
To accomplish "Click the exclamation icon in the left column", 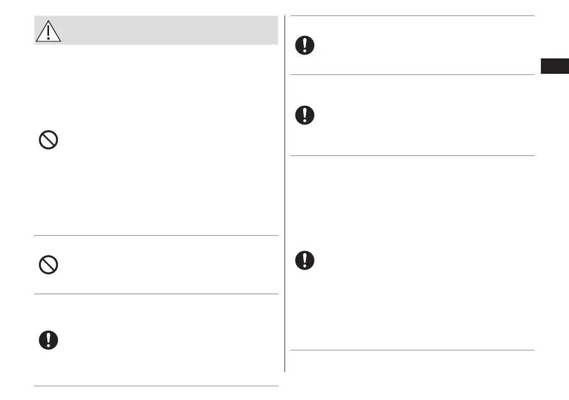I will [49, 340].
